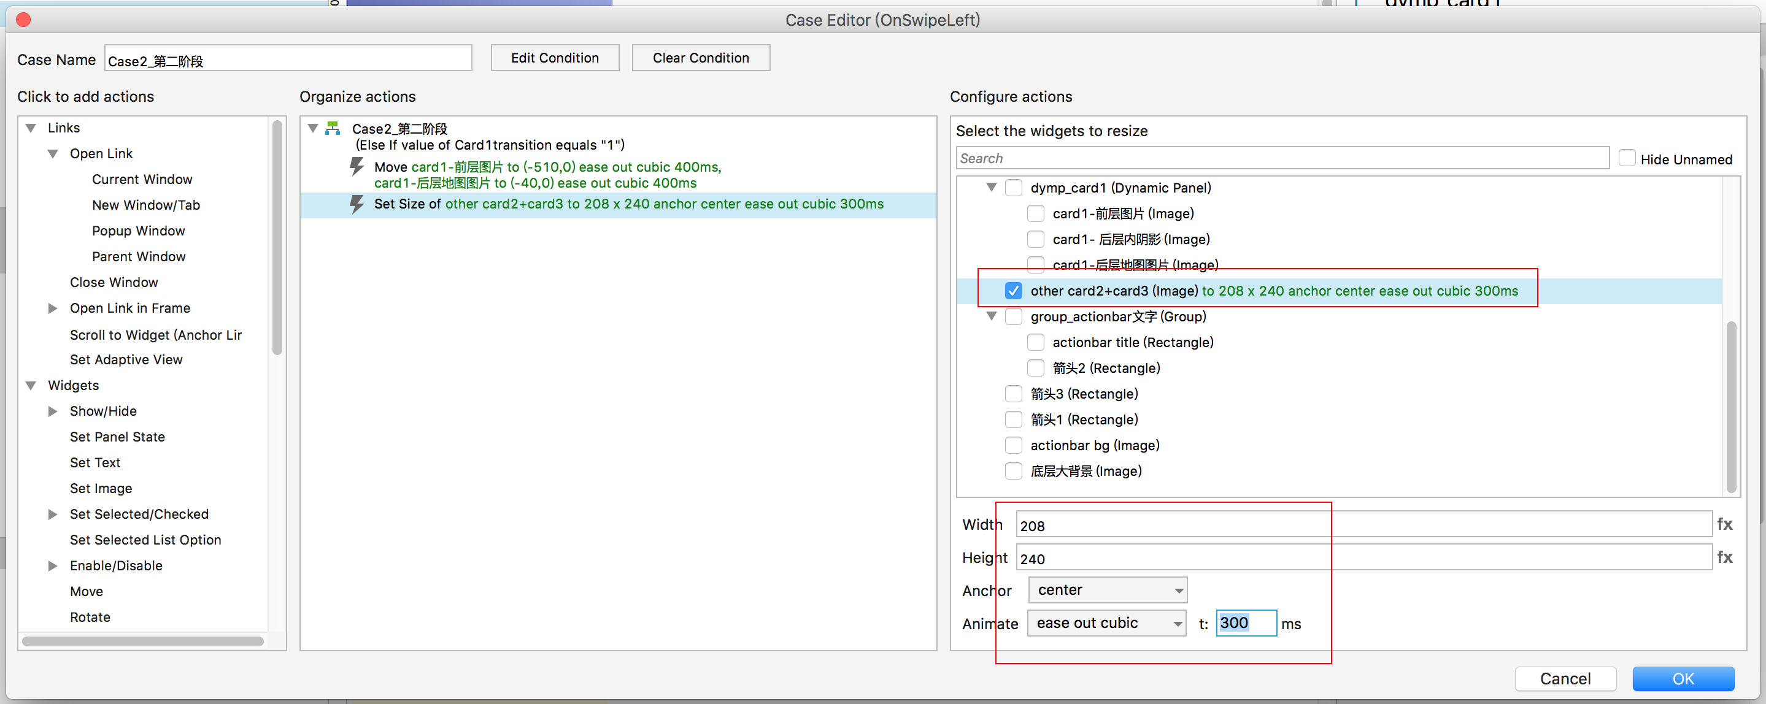This screenshot has height=704, width=1766.
Task: Open the fx editor for Height
Action: 1724,557
